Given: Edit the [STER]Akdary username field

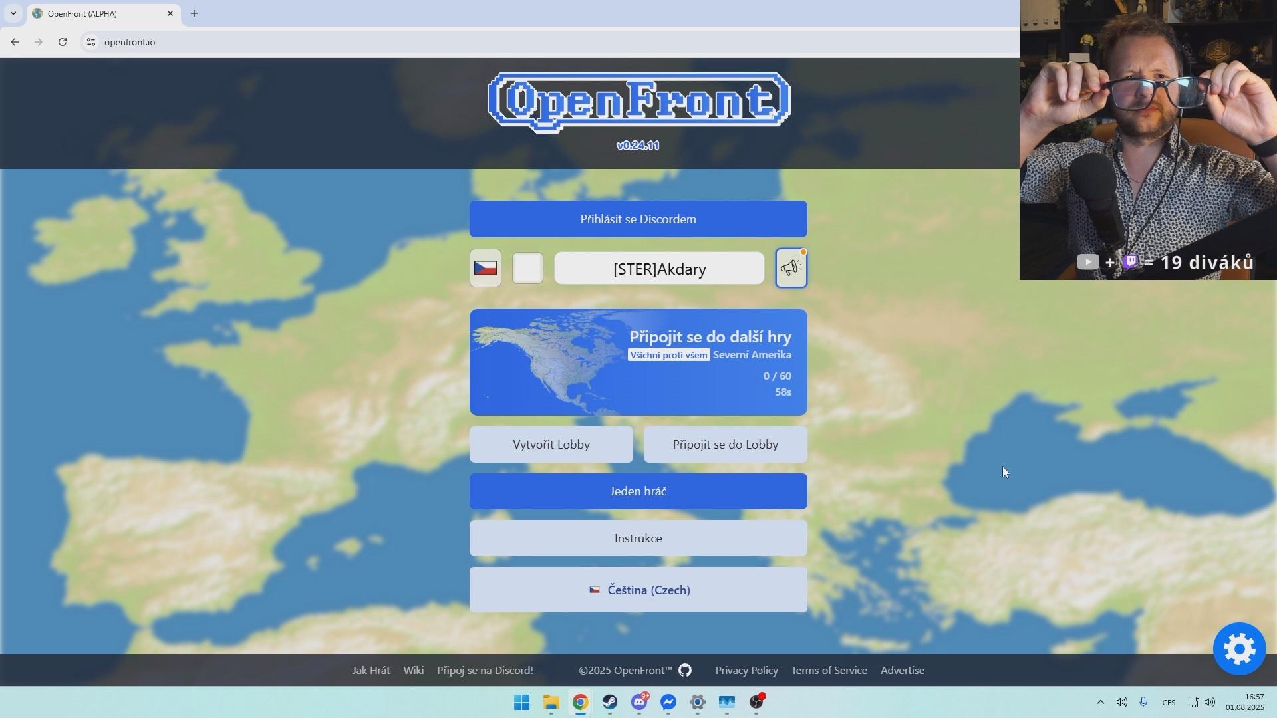Looking at the screenshot, I should click(659, 268).
